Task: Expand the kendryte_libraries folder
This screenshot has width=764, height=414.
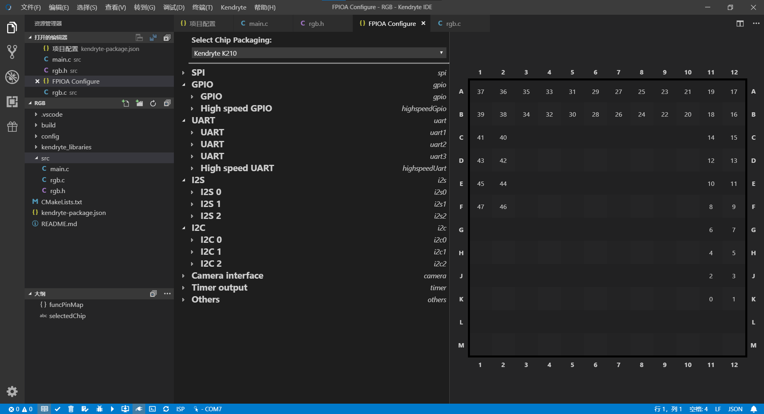Action: tap(99, 147)
